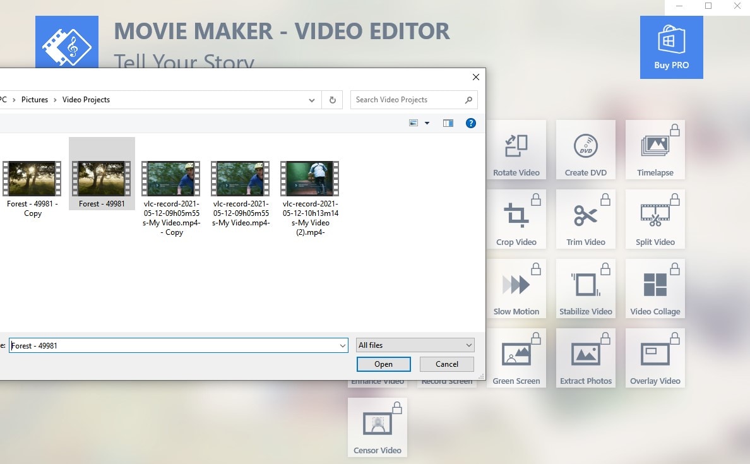Select Video Projects in the breadcrumb
The image size is (750, 464).
tap(86, 100)
